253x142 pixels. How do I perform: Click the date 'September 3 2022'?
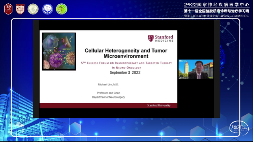pyautogui.click(x=125, y=72)
